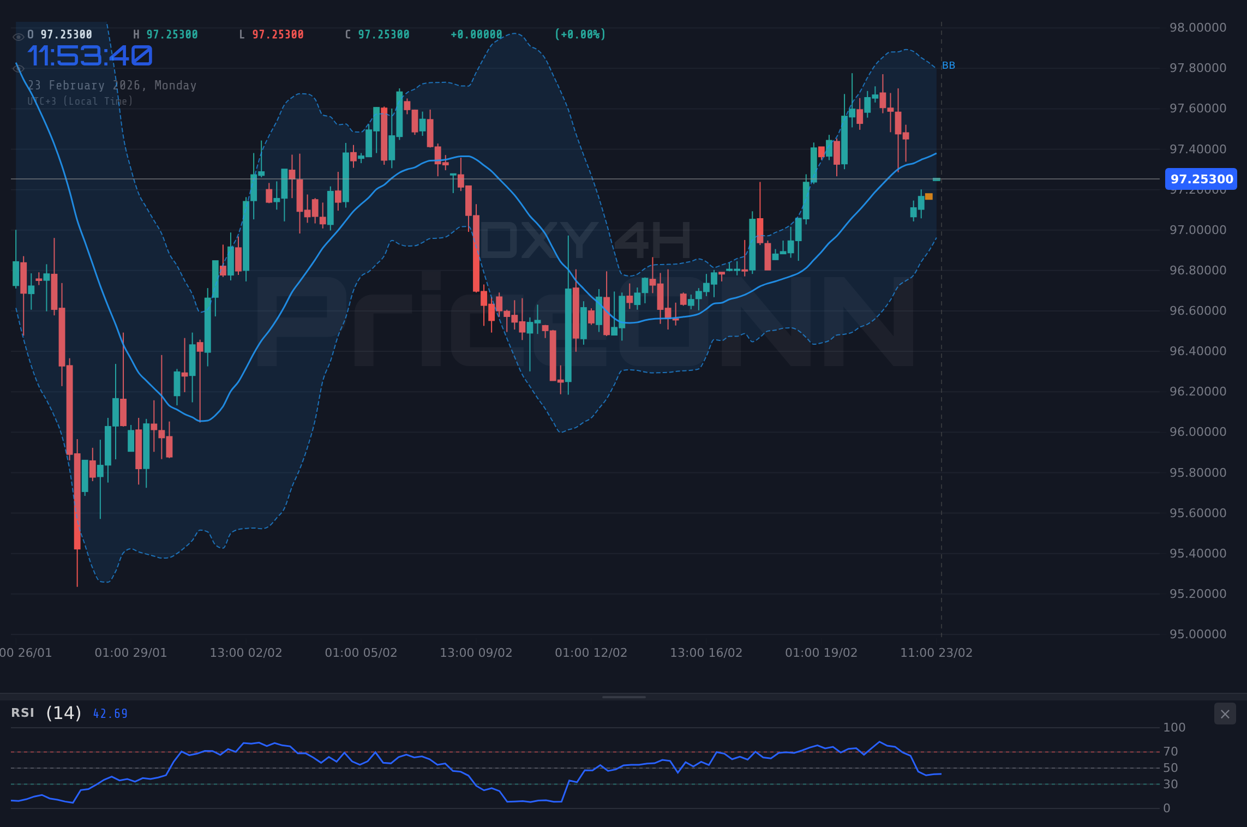Click the 01:00 12/02 timestamp on the axis
The width and height of the screenshot is (1247, 827).
(591, 652)
